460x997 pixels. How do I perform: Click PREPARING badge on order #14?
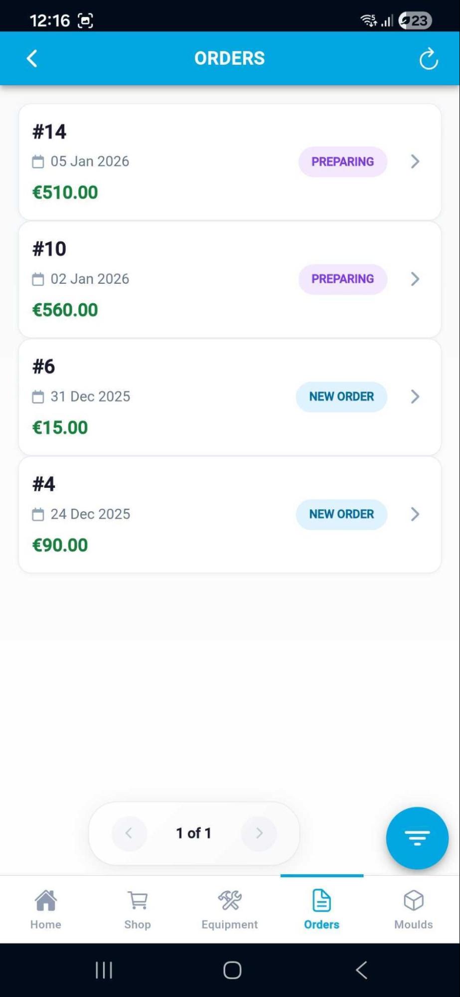coord(342,162)
